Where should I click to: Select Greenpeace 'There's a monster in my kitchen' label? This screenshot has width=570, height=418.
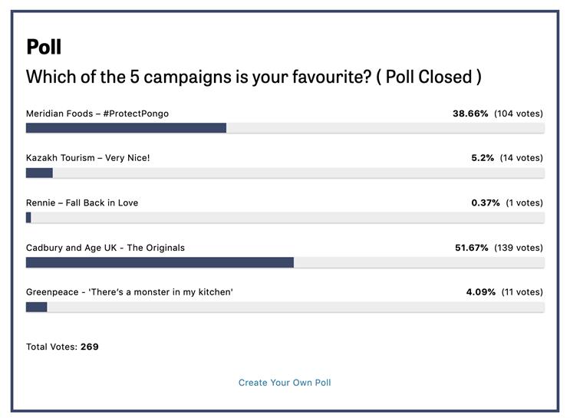pos(130,292)
